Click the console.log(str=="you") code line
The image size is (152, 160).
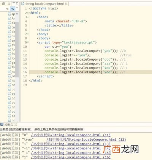(68, 55)
